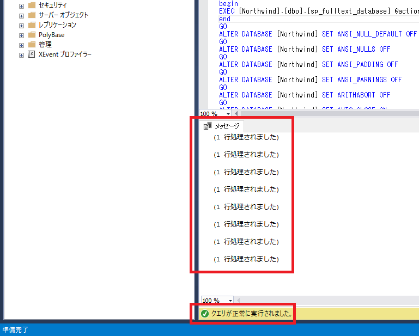Click the サーバー オブジェクト folder icon

point(32,15)
